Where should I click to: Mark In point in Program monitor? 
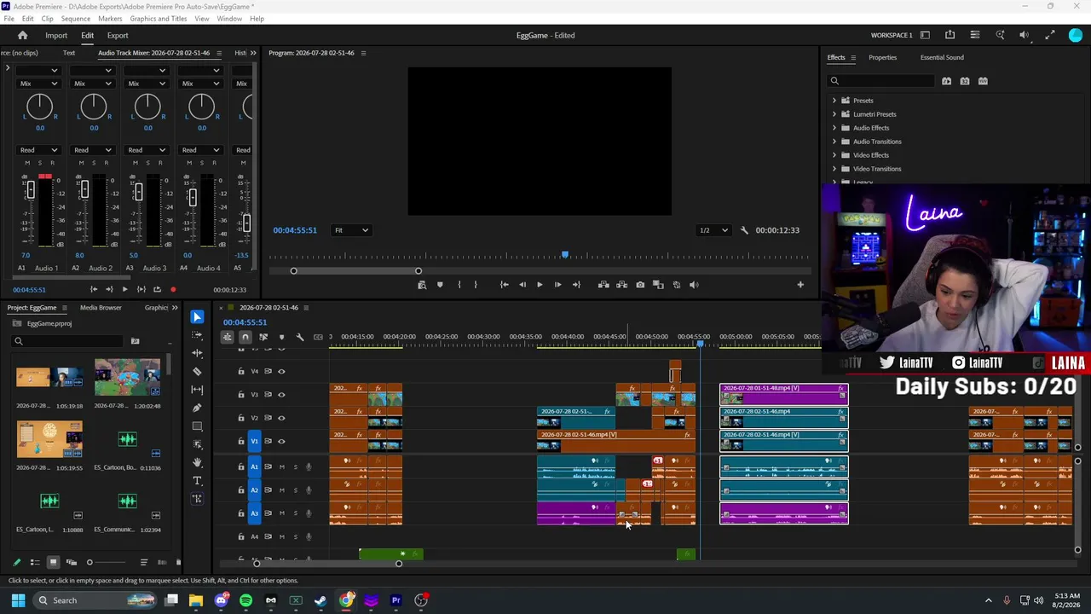[459, 285]
